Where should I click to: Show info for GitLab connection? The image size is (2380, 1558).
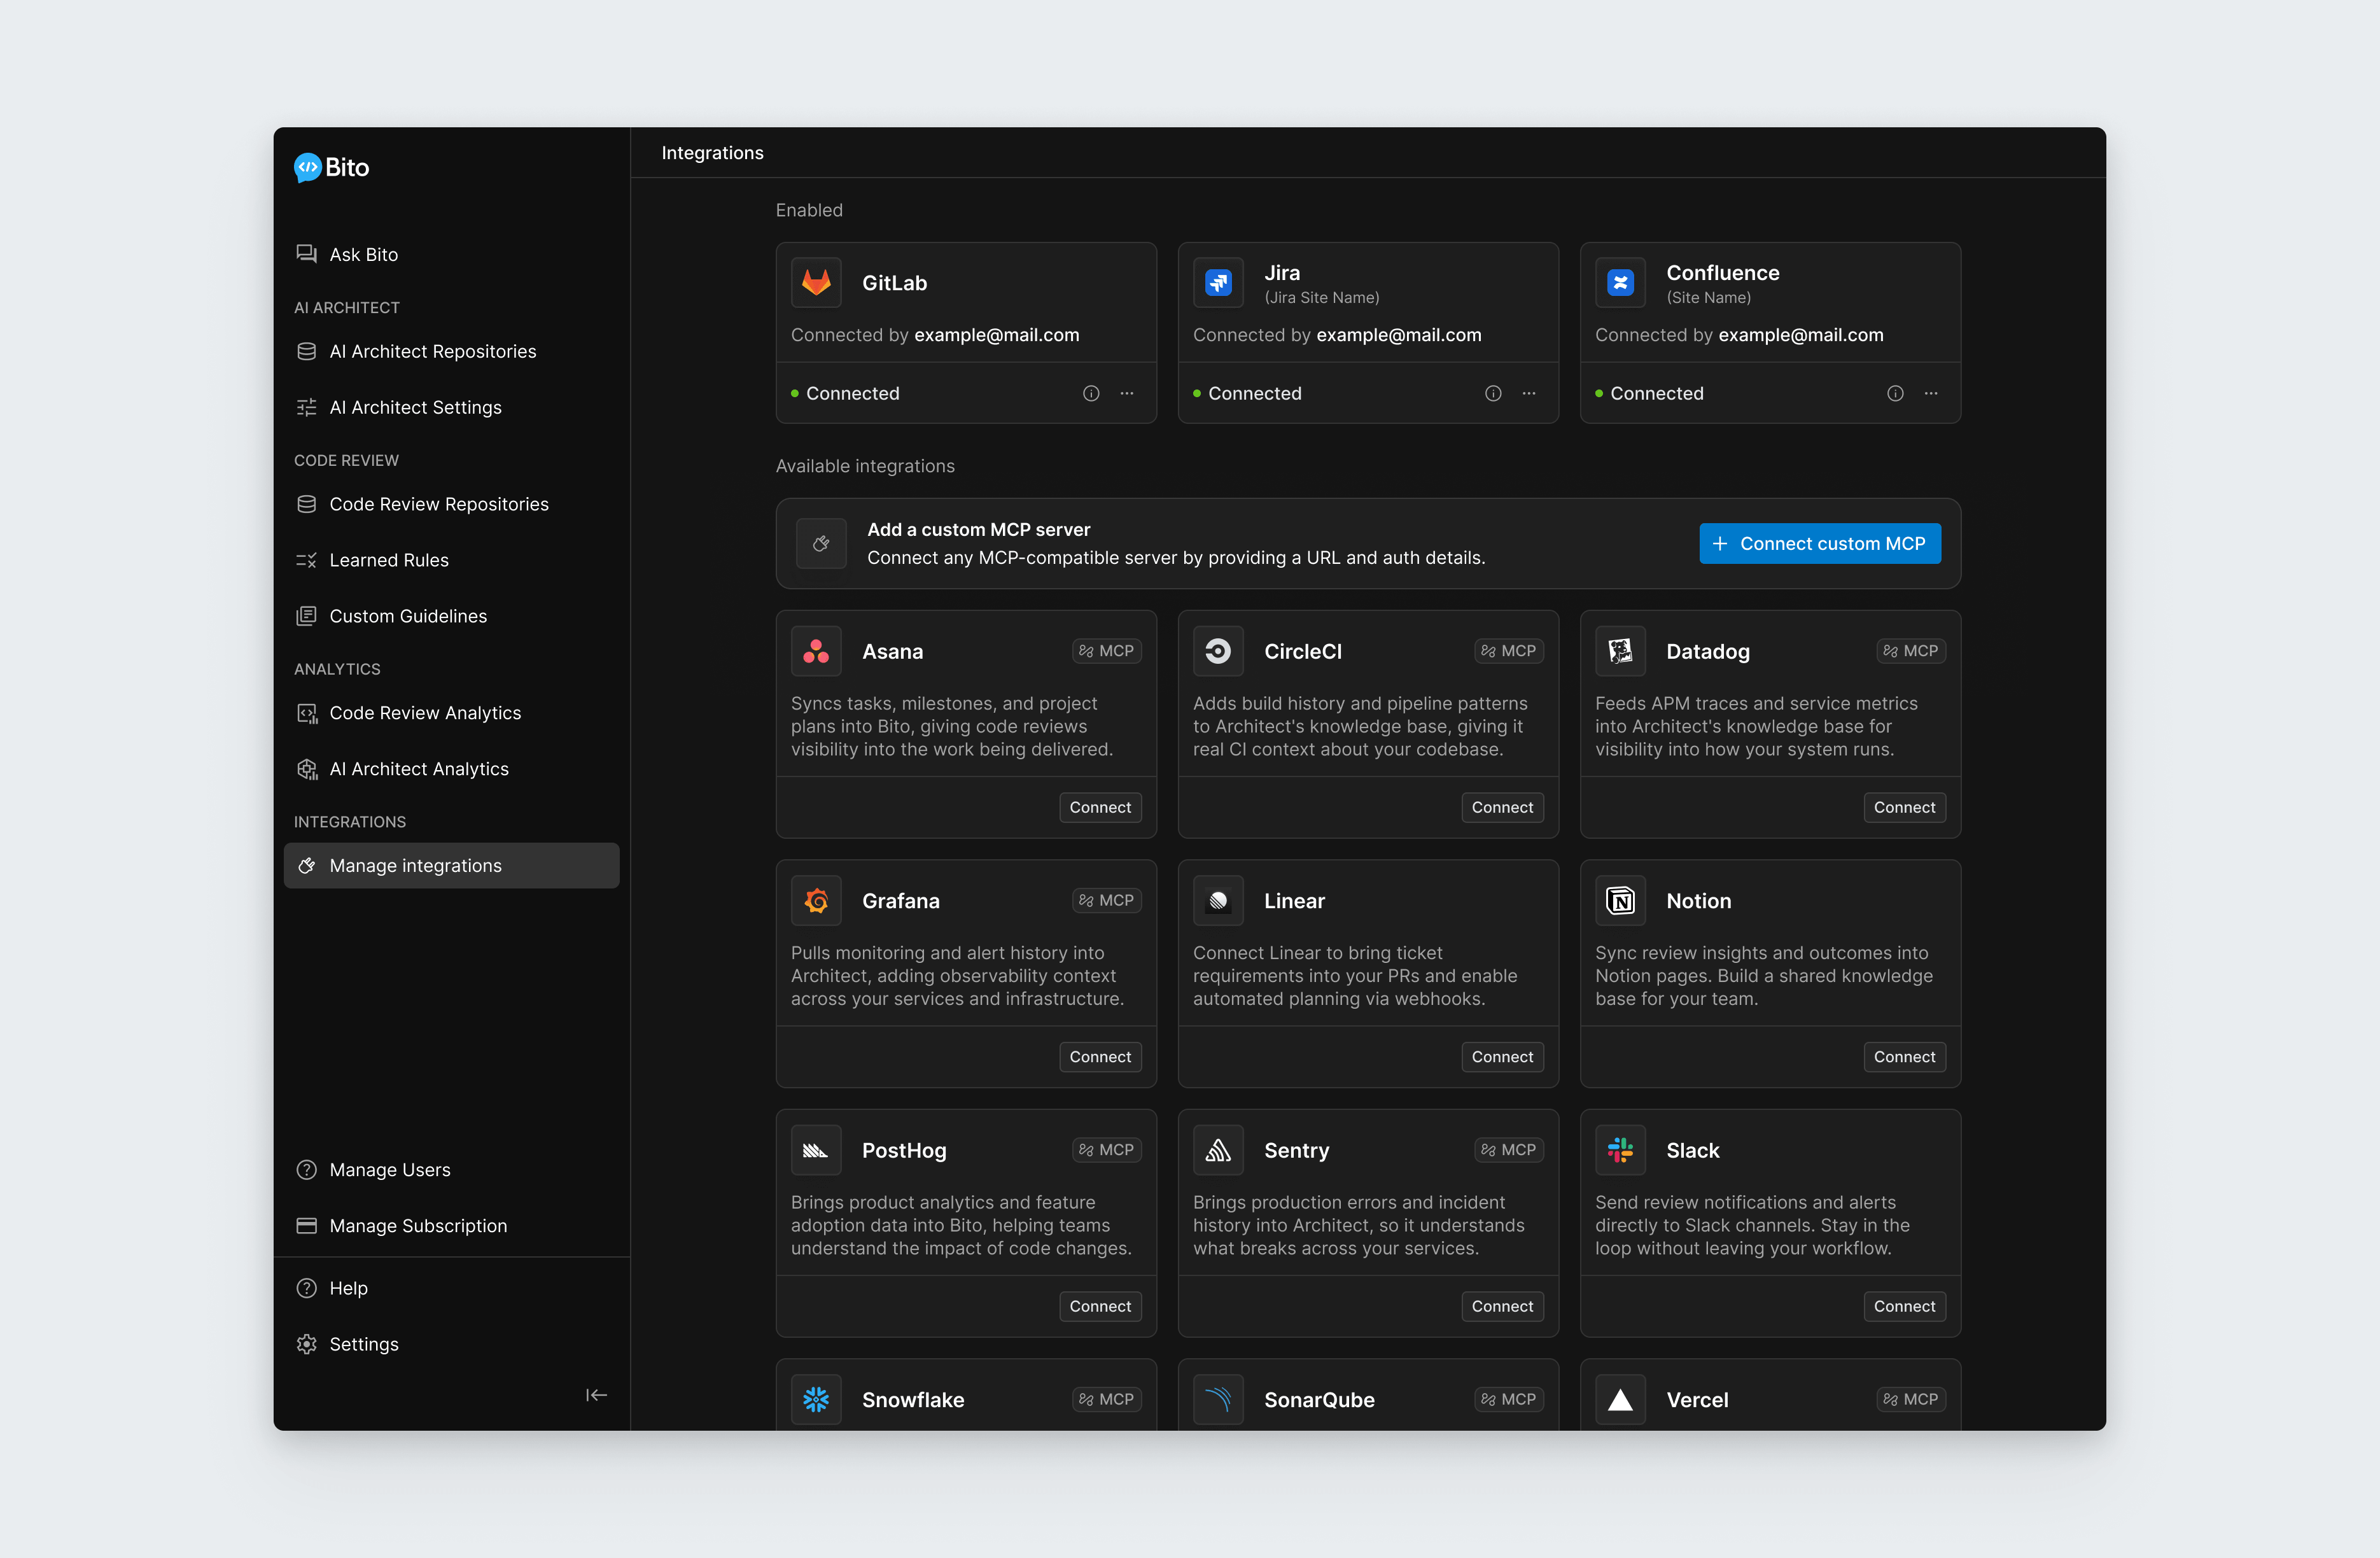[x=1091, y=394]
